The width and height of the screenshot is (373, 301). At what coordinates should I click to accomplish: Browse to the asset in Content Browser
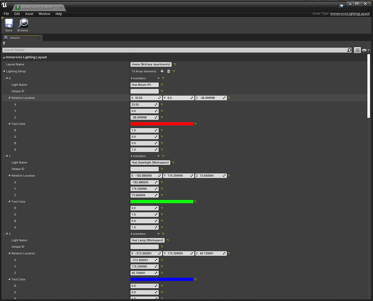click(x=22, y=25)
